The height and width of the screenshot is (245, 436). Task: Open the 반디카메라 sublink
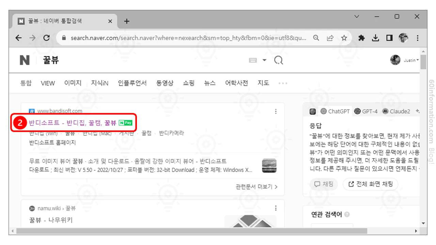(x=171, y=133)
